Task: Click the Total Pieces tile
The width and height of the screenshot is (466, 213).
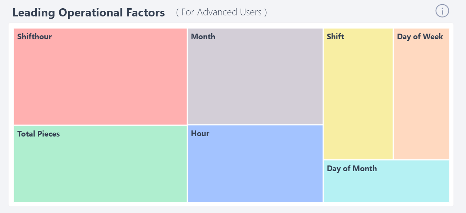Action: point(100,164)
